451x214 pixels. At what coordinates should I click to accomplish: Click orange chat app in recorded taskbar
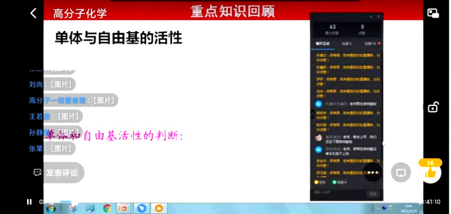(x=159, y=208)
